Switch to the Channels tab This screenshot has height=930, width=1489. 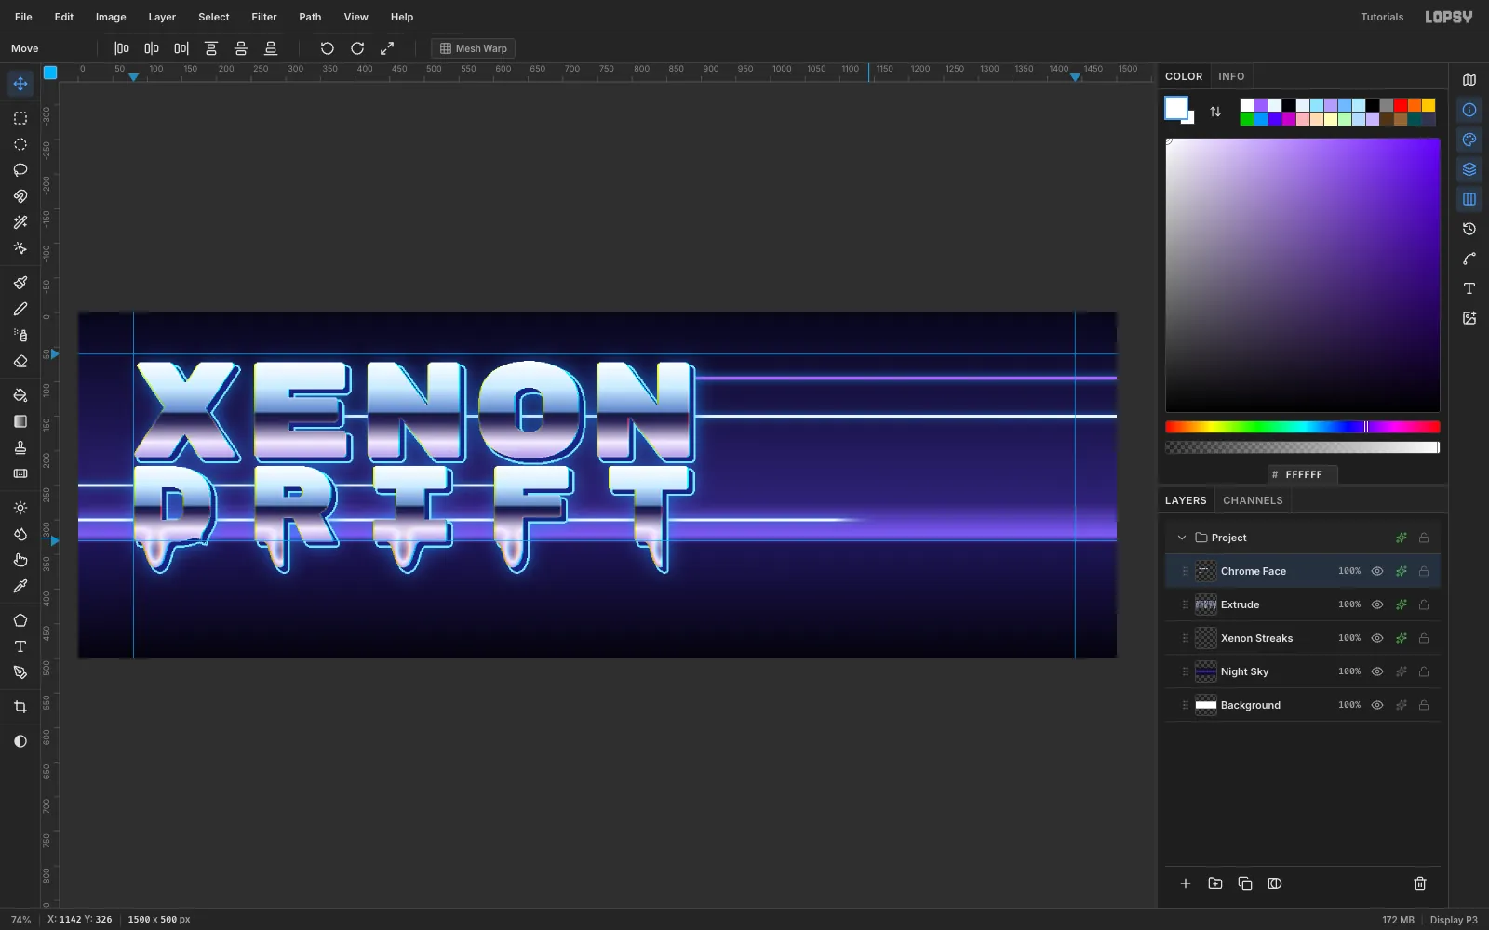[1253, 500]
